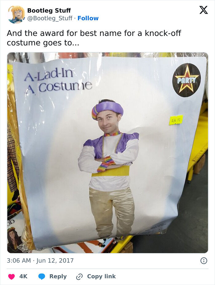Open Bootleg Stuff's avatar picture
This screenshot has width=215, height=285.
(16, 14)
